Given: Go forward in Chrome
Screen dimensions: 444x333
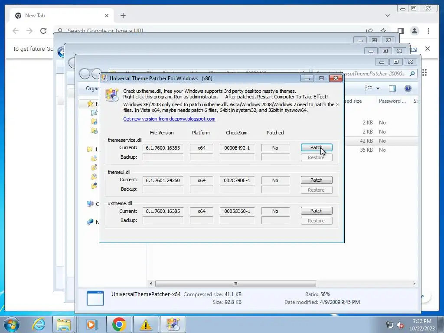Looking at the screenshot, I should [x=29, y=31].
